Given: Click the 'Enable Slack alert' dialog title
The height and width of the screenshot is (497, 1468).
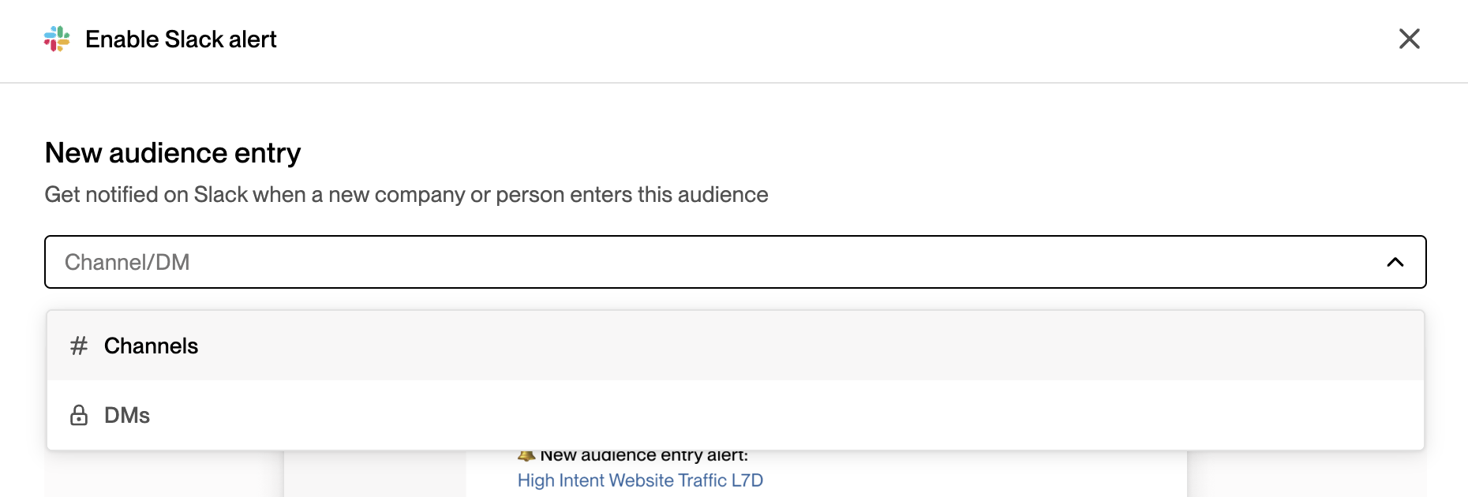Looking at the screenshot, I should [181, 39].
